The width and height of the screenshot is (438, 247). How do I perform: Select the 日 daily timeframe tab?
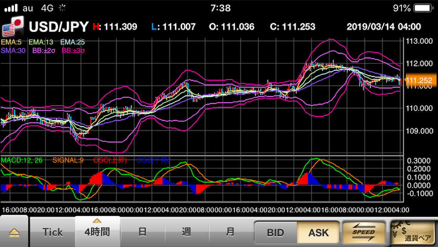[x=142, y=232]
